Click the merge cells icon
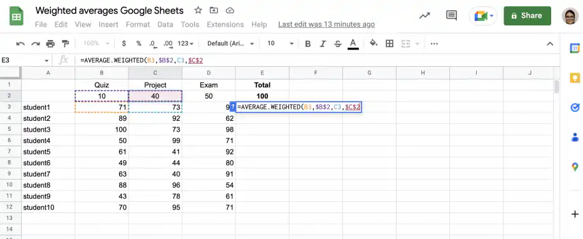 (x=405, y=44)
